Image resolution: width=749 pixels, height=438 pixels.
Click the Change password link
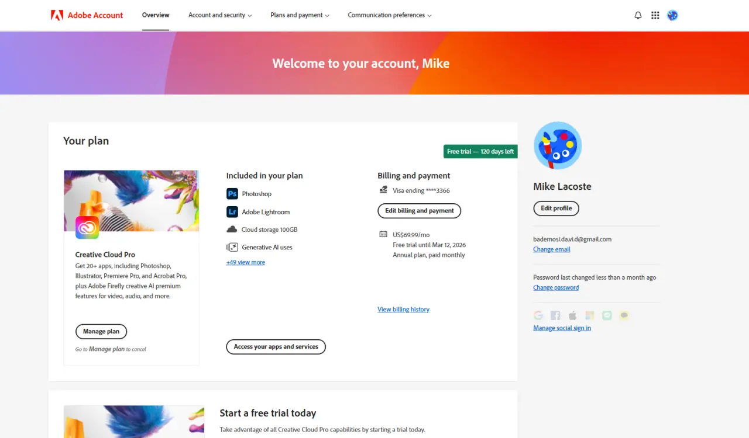(x=556, y=287)
